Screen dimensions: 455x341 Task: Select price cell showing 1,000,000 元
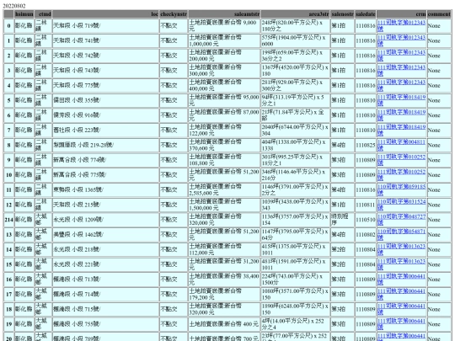point(224,41)
